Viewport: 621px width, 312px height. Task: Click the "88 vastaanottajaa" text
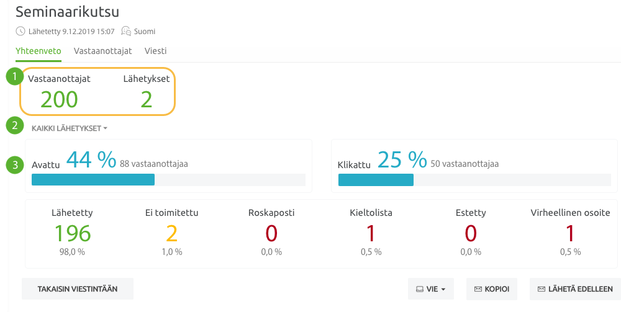[153, 164]
